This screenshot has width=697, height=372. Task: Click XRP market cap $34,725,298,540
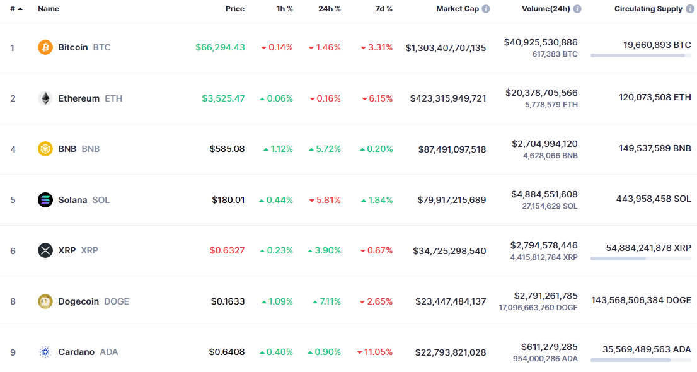pyautogui.click(x=449, y=251)
